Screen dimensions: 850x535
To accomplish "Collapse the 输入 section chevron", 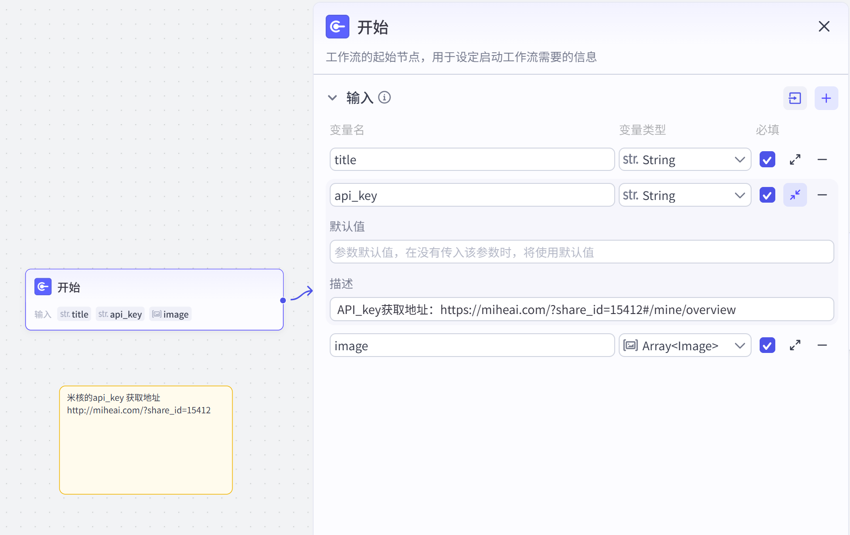I will pos(332,98).
